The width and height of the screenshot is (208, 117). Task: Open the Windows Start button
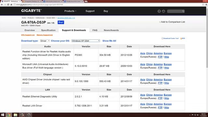point(3,115)
